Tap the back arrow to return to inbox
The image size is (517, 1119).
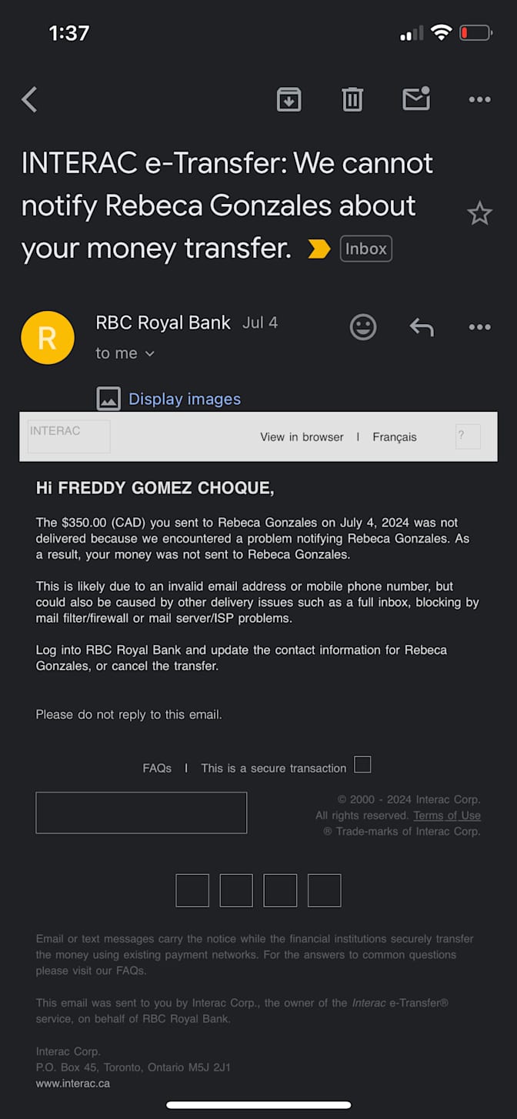(x=29, y=99)
